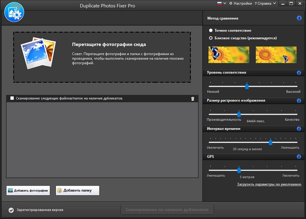Image resolution: width=306 pixels, height=219 pixels.
Task: Click the info icon beside Размер растрового изображения
Action: click(x=299, y=101)
